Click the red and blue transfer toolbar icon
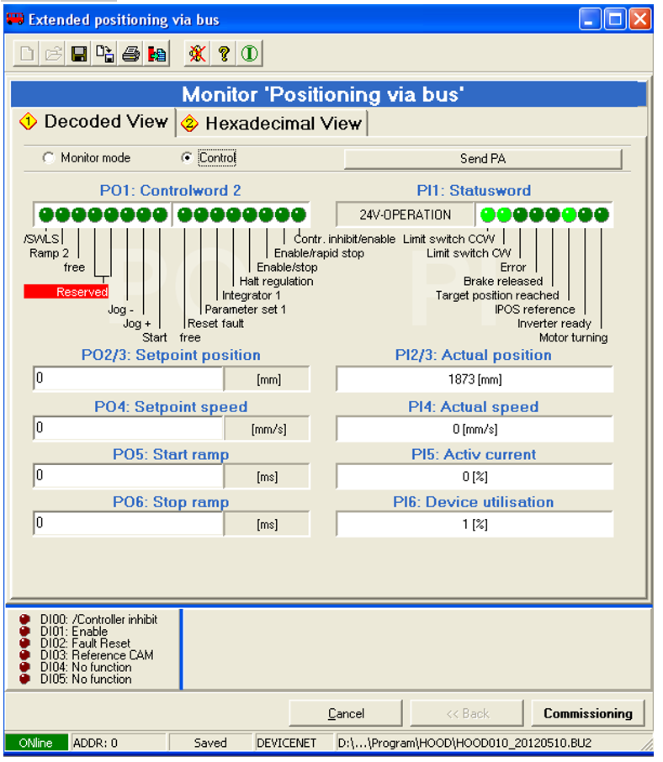The width and height of the screenshot is (663, 762). tap(156, 55)
